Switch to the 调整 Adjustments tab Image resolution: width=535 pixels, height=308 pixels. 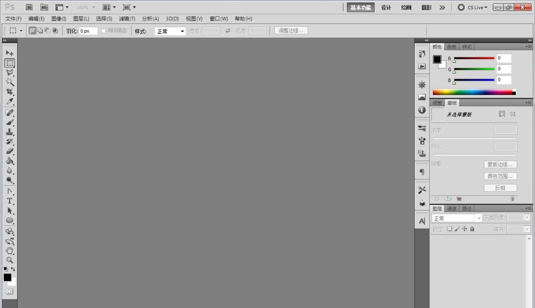point(437,103)
